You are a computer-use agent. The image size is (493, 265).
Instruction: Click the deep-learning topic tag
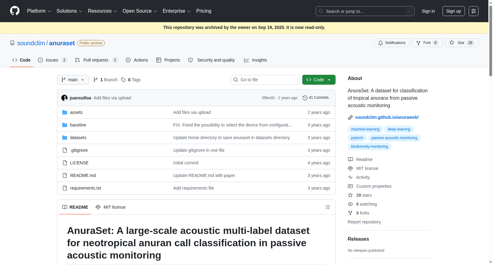click(399, 129)
